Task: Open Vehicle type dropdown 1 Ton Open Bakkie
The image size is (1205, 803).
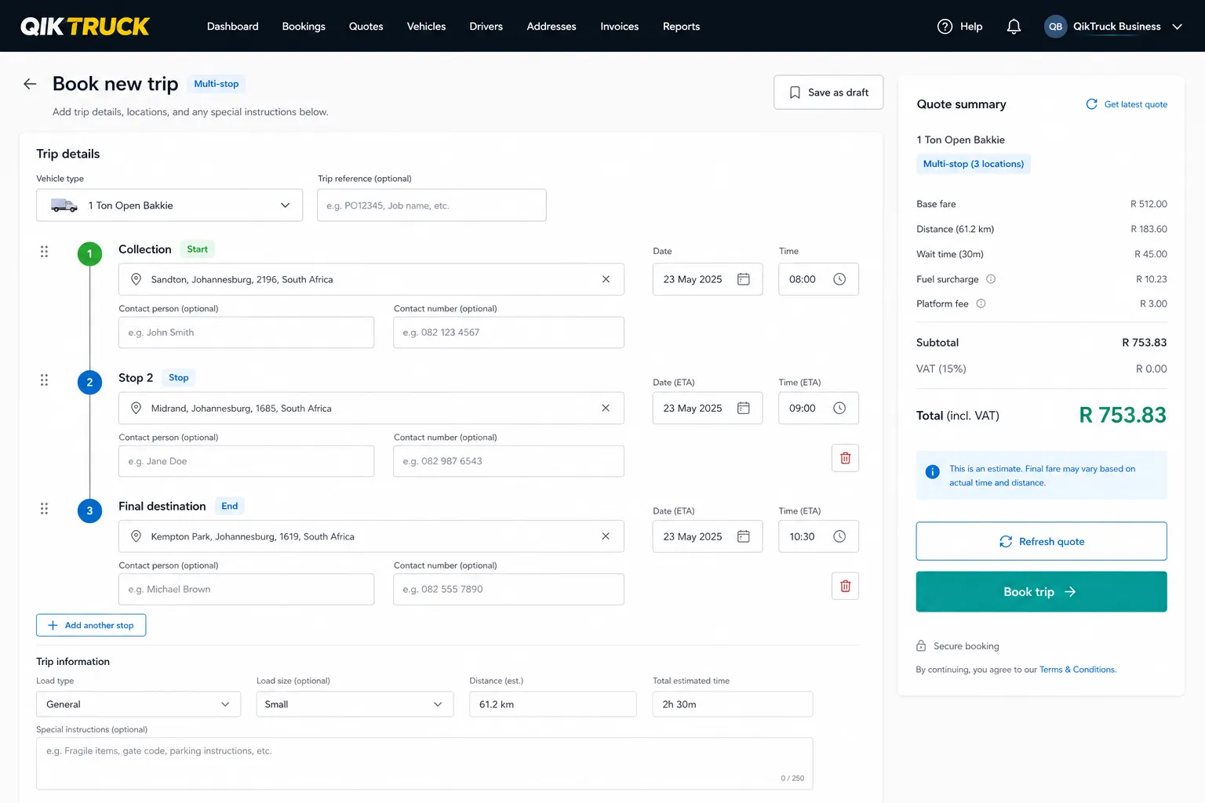Action: click(x=169, y=205)
